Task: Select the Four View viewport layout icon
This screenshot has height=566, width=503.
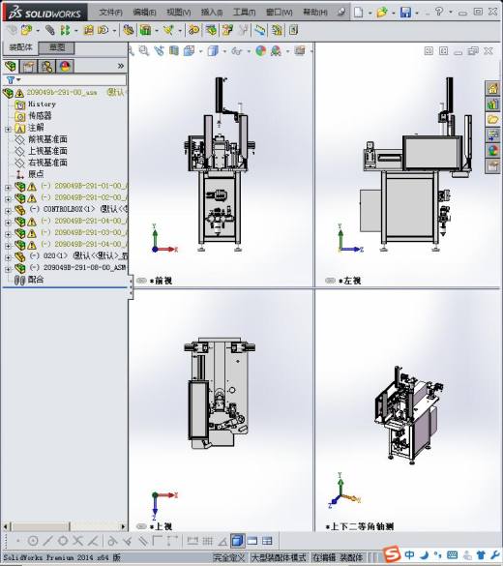Action: [x=267, y=541]
